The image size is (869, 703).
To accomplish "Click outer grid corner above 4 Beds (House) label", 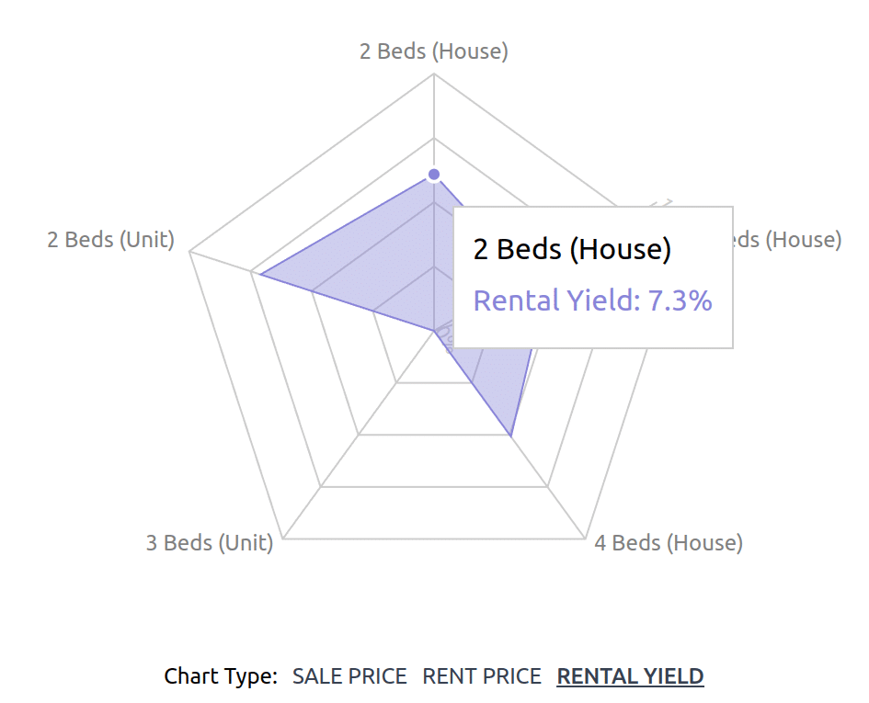I will click(x=585, y=538).
